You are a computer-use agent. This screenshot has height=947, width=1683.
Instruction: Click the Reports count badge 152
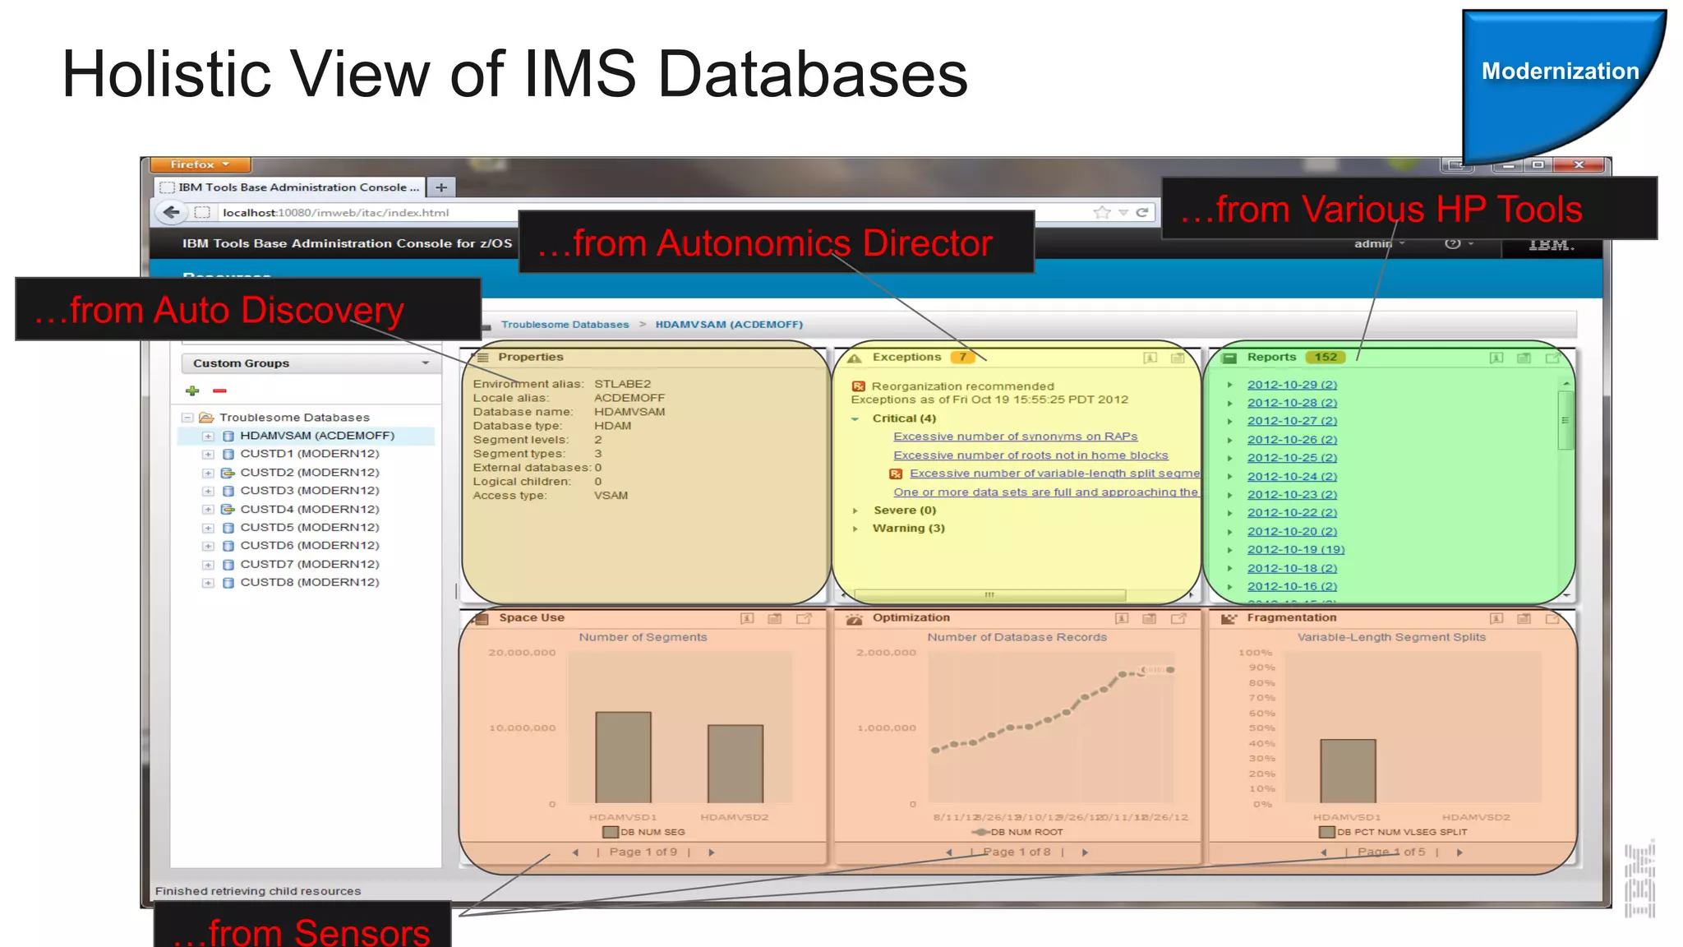point(1325,358)
